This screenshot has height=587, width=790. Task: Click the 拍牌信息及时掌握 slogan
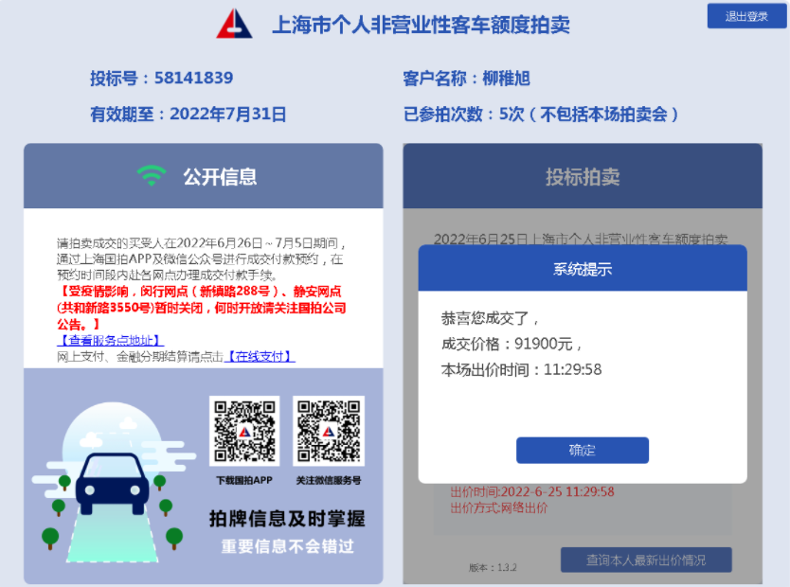pos(287,519)
